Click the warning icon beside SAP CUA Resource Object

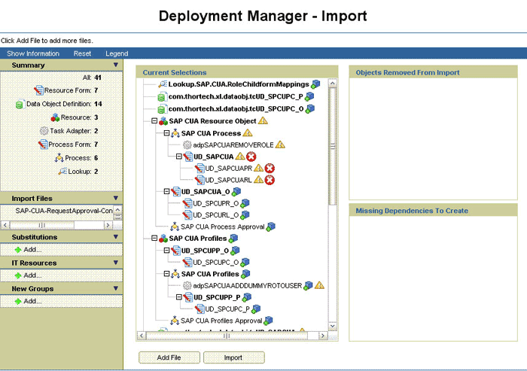click(x=263, y=120)
